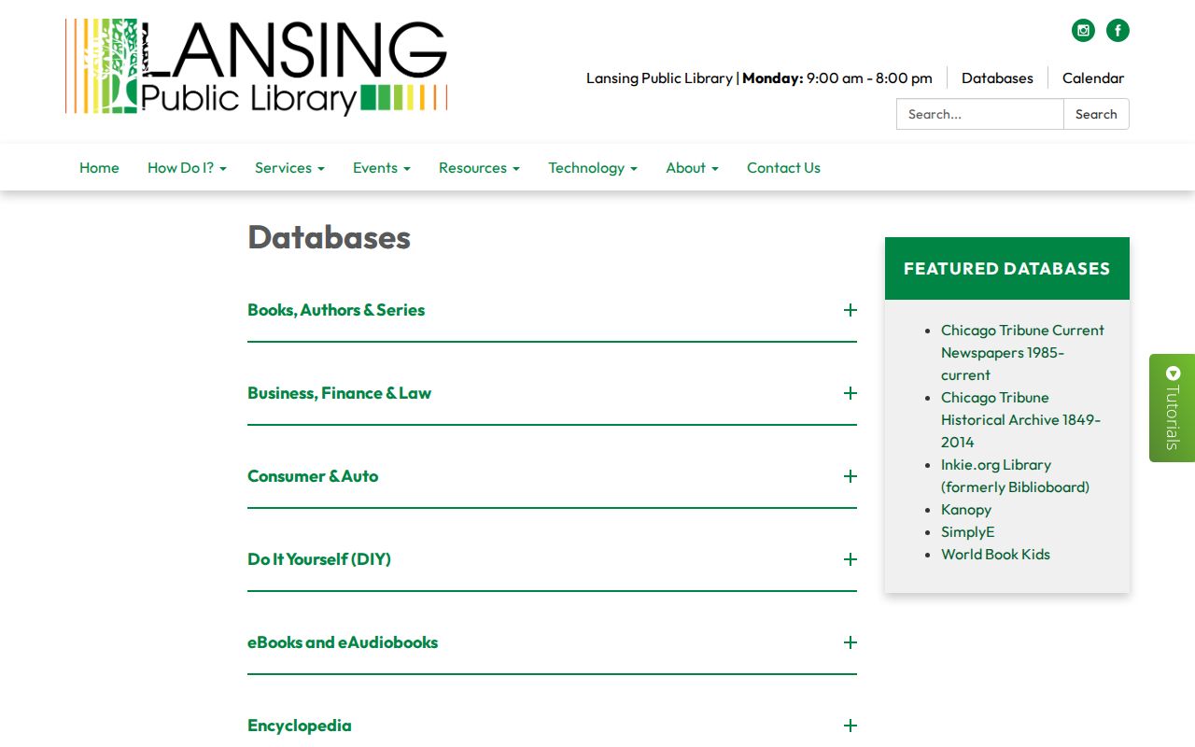Screen dimensions: 1195x747
Task: Open the Events dropdown menu
Action: tap(382, 168)
